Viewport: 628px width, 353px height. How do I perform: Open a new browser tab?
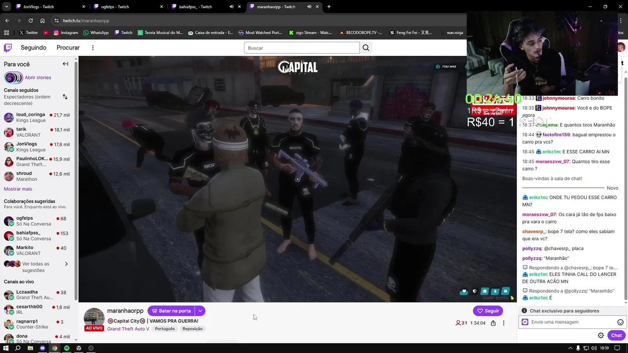tap(329, 7)
